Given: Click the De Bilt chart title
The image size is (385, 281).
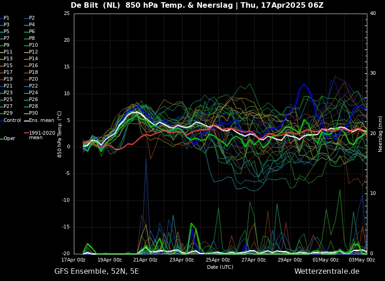Looking at the screenshot, I should pos(197,5).
